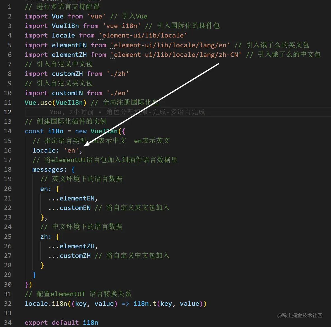Click 'locale.i18n' on line 32

coord(46,303)
